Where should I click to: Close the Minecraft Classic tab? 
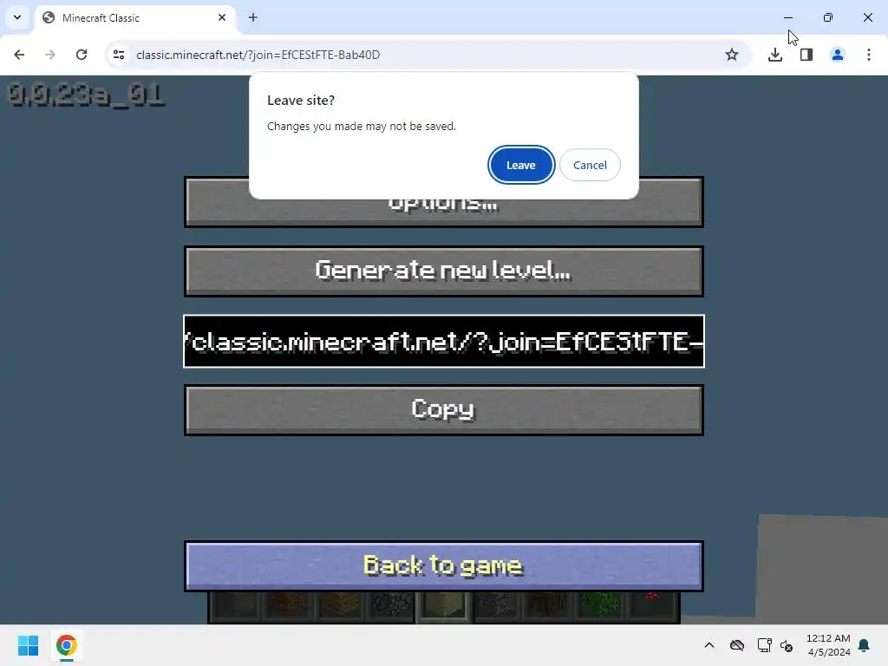tap(222, 17)
